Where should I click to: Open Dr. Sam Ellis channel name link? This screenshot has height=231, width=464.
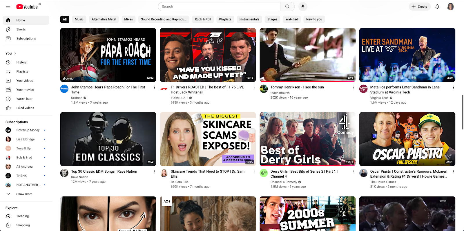coord(180,182)
